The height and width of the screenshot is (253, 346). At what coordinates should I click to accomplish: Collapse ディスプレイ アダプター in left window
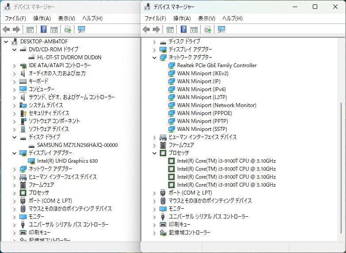15,153
